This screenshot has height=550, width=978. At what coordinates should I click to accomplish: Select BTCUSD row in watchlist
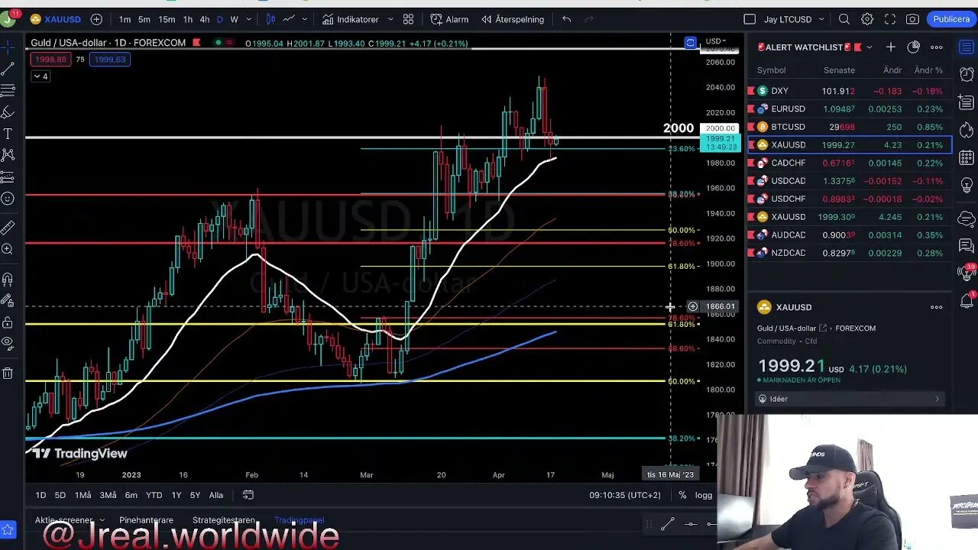click(x=850, y=127)
